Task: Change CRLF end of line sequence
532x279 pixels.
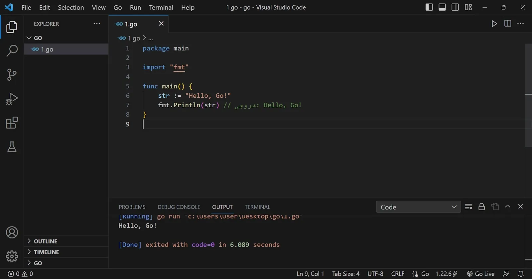Action: point(398,274)
